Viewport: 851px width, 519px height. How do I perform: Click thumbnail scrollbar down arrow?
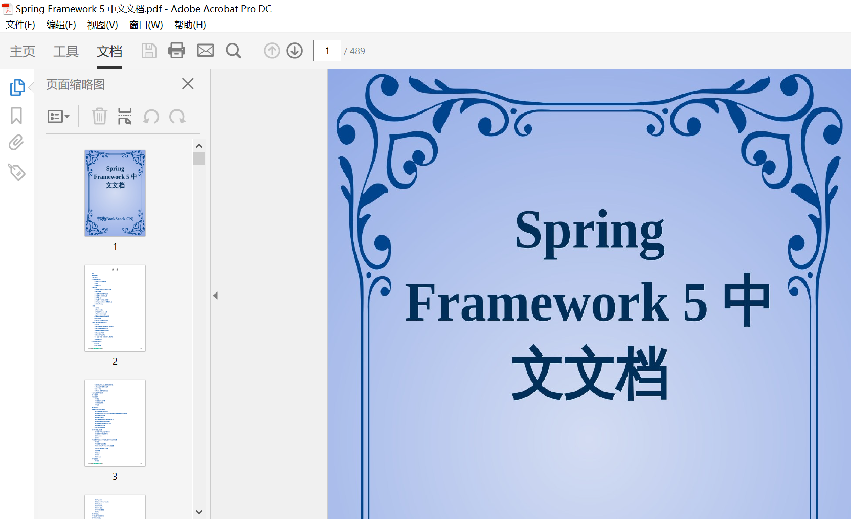click(199, 512)
